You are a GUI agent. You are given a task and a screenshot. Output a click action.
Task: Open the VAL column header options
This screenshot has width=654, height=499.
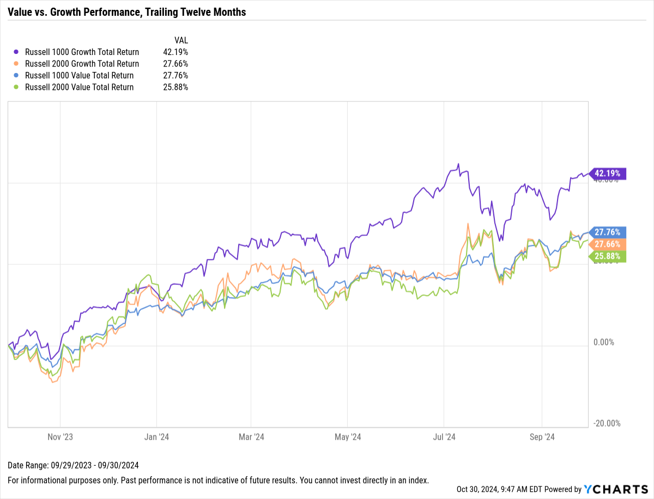(181, 40)
